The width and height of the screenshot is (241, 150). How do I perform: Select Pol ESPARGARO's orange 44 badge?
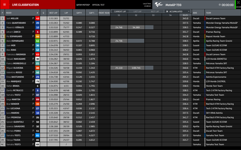37,36
